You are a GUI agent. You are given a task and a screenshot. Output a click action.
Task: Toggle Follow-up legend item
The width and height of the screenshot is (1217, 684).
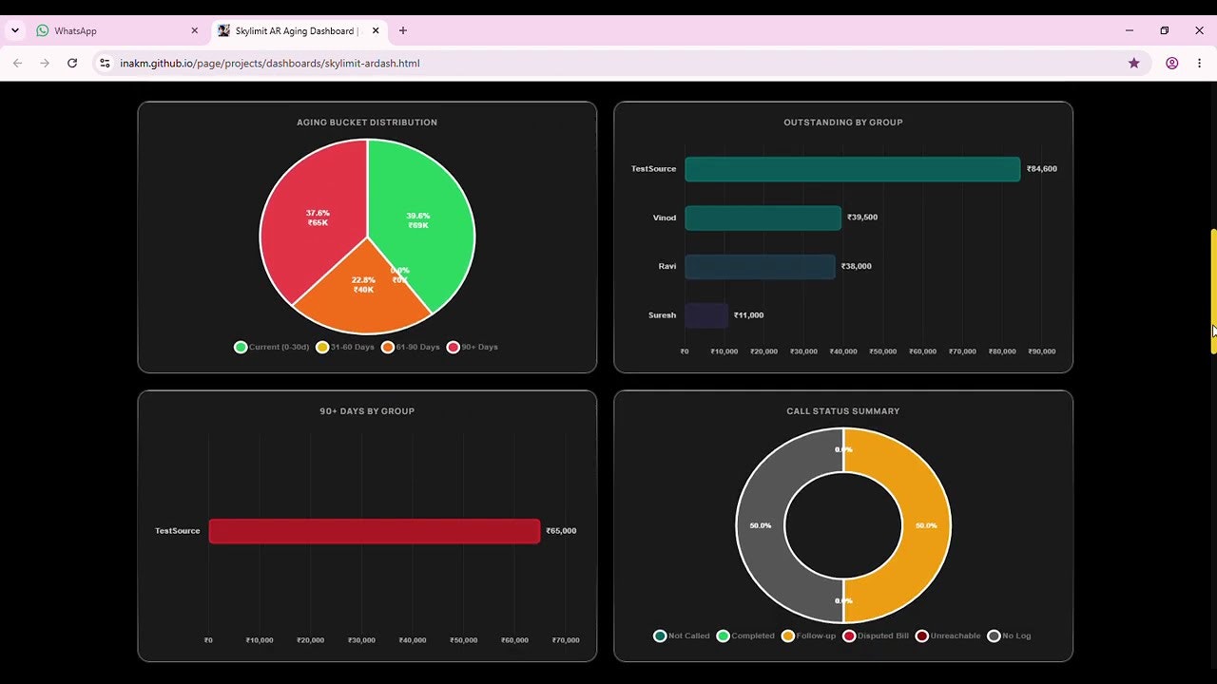(x=808, y=636)
